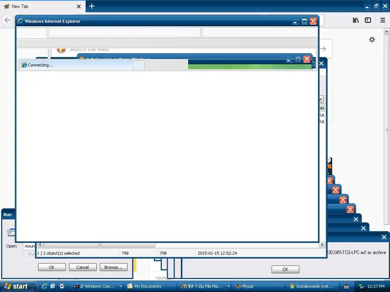Click the Internet Explorer title bar icon
Viewport: 390px width, 292px height.
tap(20, 21)
